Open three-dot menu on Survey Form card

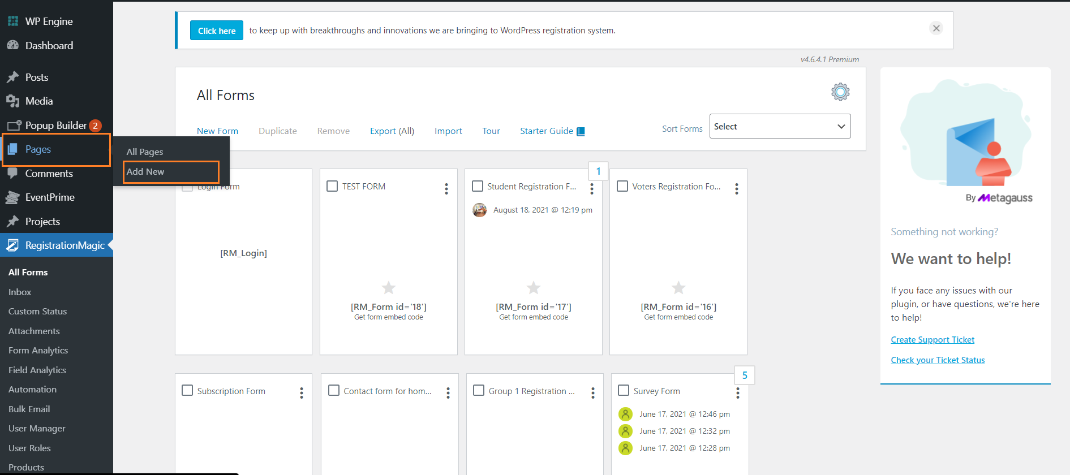click(737, 392)
